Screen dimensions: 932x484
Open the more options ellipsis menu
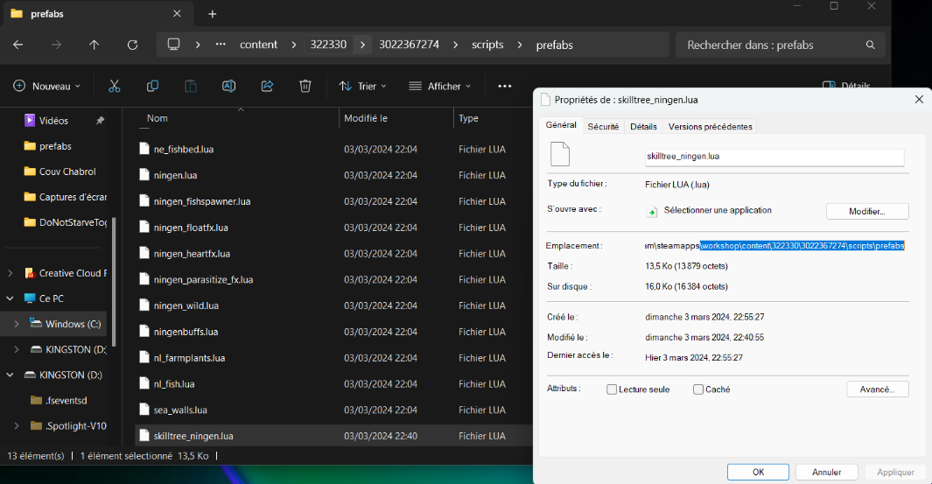(504, 86)
